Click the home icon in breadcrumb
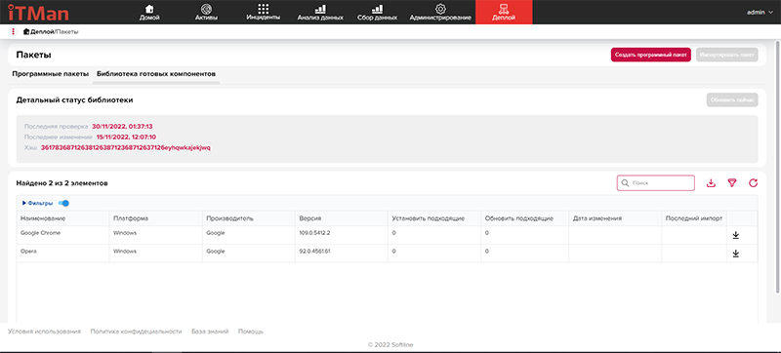Viewport: 781px width, 353px height. tap(26, 32)
